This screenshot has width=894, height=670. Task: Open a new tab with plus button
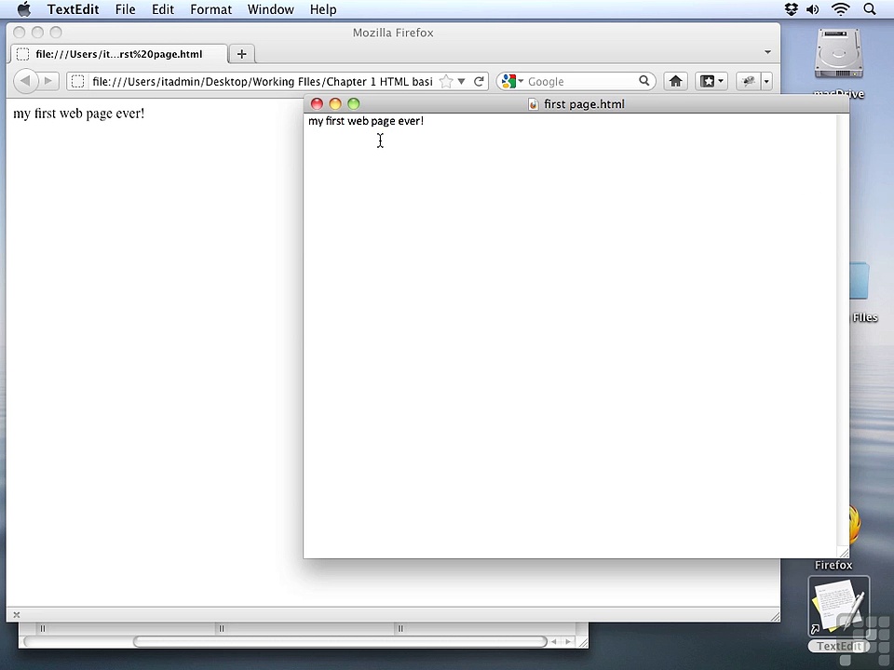[x=242, y=54]
